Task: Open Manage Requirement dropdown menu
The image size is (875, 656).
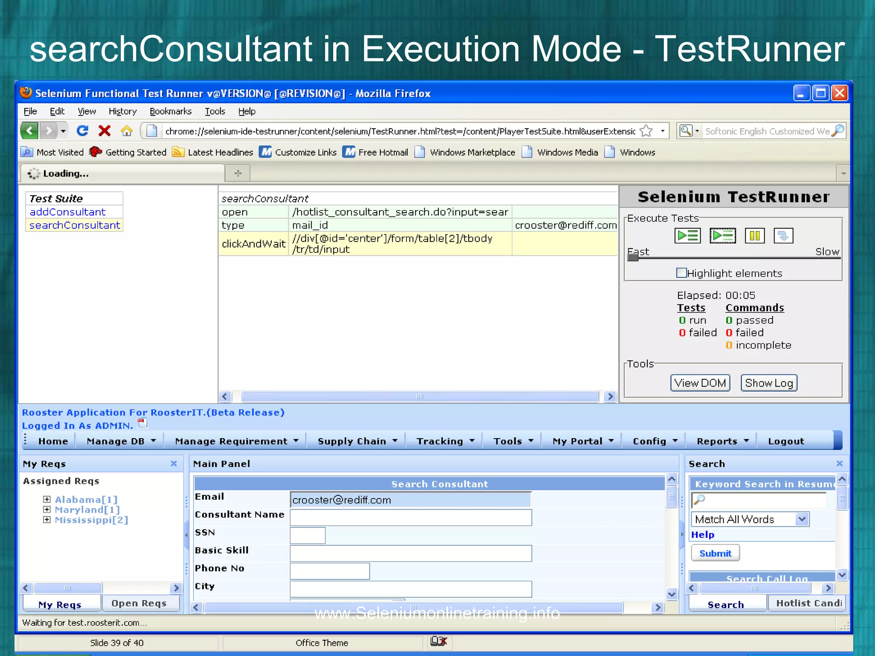Action: tap(237, 441)
